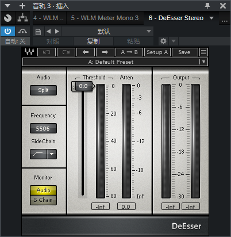The height and width of the screenshot is (237, 231).
Task: Expand the DeEsser Stereo tab dropdown arrow
Action: (211, 18)
